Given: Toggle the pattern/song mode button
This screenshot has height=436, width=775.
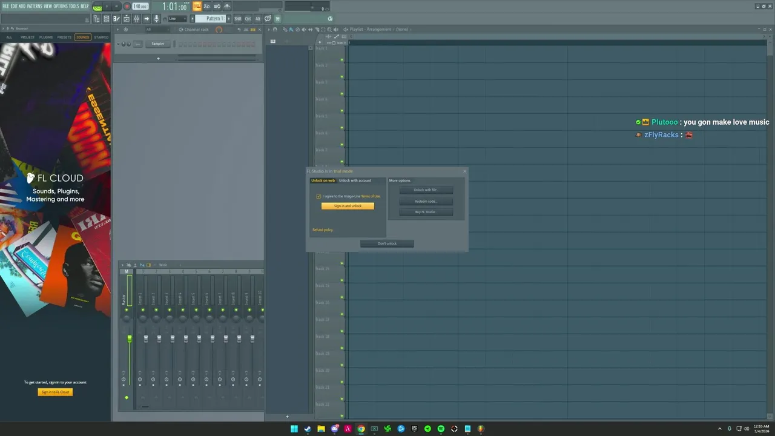Looking at the screenshot, I should pyautogui.click(x=97, y=7).
